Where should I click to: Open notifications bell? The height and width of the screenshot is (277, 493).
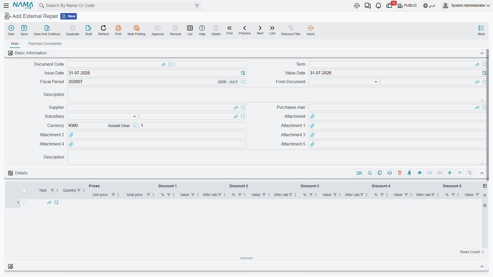[x=378, y=6]
